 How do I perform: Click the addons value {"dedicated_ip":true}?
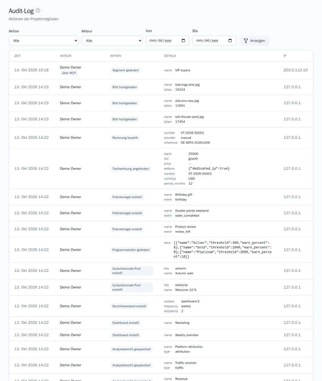pyautogui.click(x=209, y=169)
